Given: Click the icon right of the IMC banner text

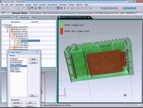Looking at the screenshot, I should [138, 13].
